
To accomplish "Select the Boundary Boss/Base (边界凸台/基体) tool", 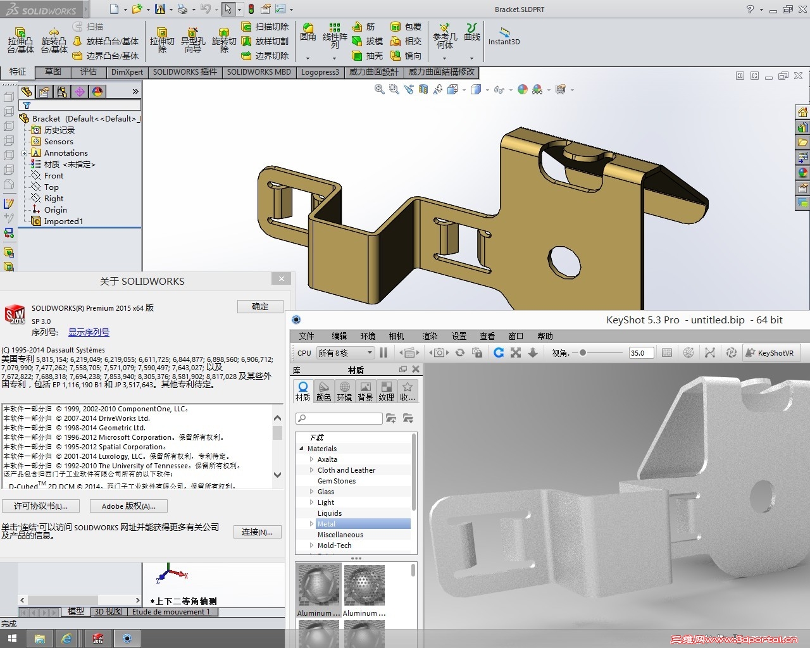I will click(x=105, y=56).
